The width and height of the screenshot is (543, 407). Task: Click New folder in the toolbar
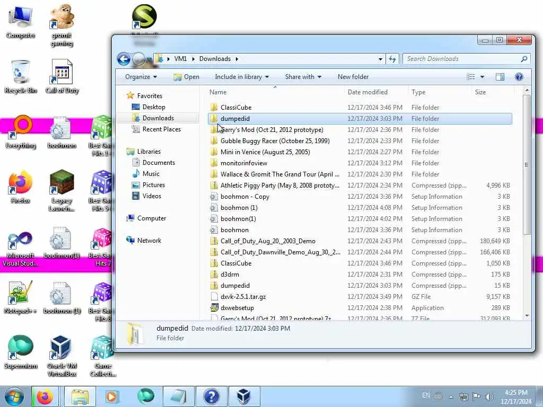[x=353, y=77]
